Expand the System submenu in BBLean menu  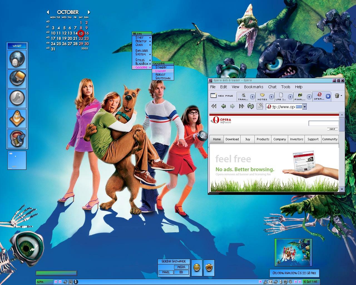[142, 54]
